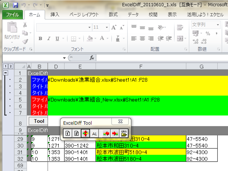Click the insert function fx icon
Viewport: 228px width, 171px height.
92,58
